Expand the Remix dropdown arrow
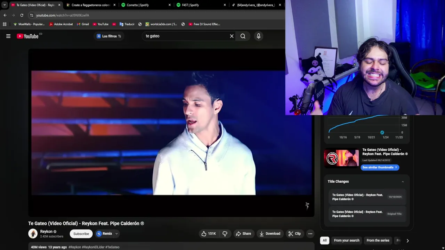This screenshot has width=445, height=250. pyautogui.click(x=116, y=234)
